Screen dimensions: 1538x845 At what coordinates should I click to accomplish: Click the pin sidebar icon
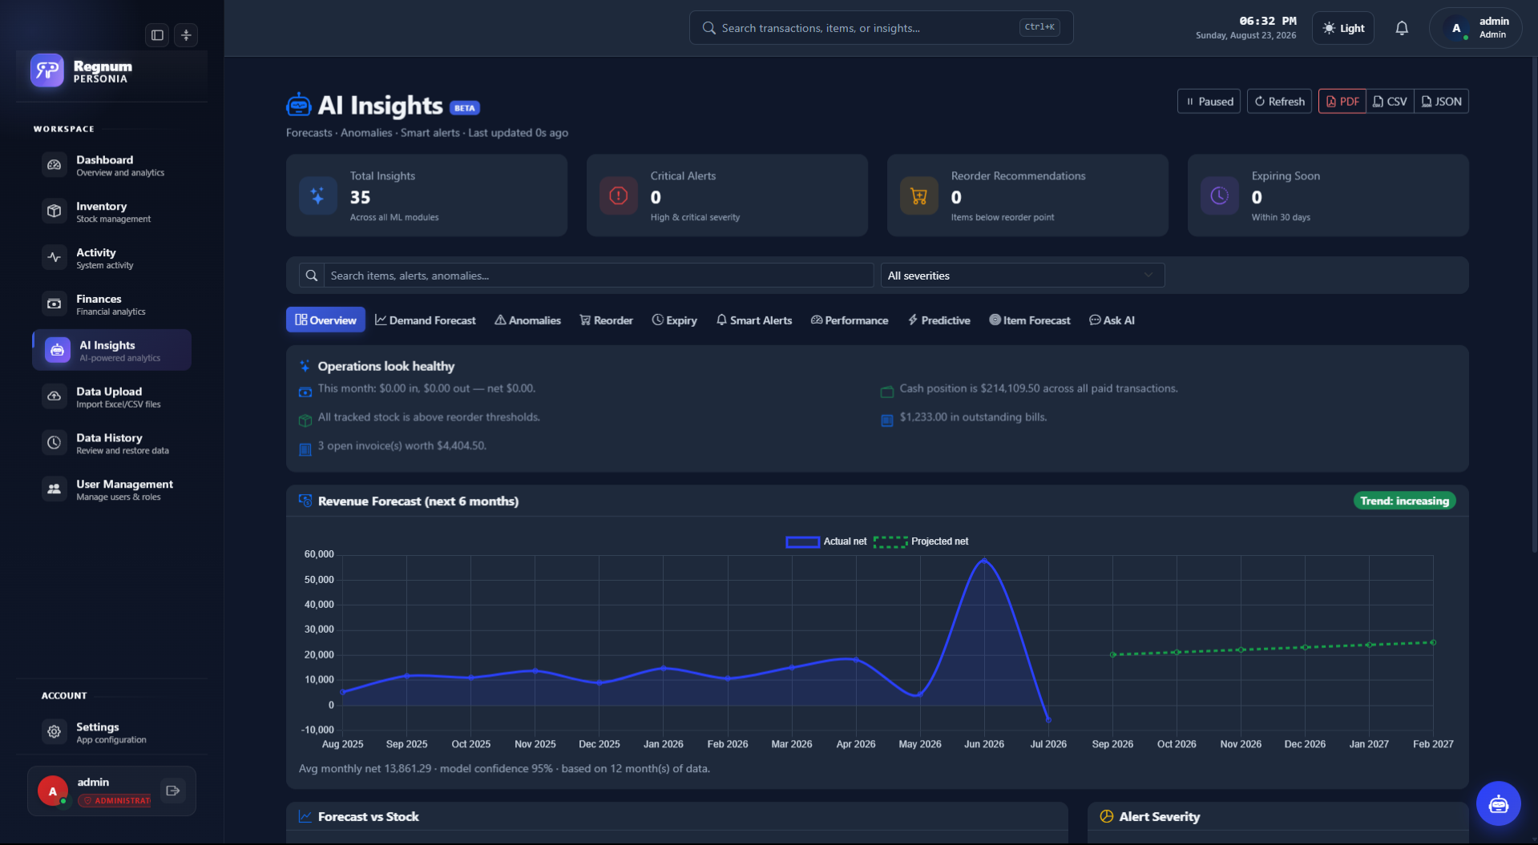tap(186, 35)
